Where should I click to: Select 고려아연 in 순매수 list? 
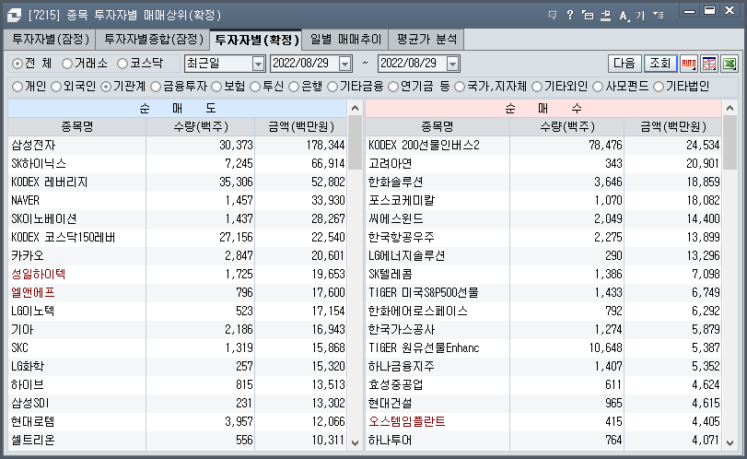(390, 163)
